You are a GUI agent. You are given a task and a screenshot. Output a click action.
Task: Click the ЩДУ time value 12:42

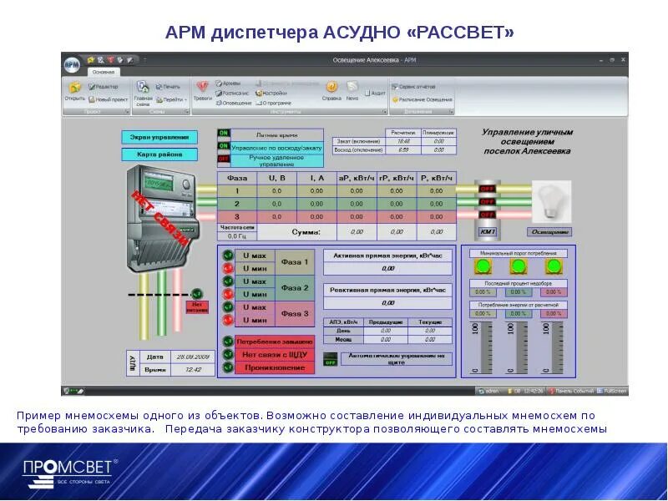[193, 369]
